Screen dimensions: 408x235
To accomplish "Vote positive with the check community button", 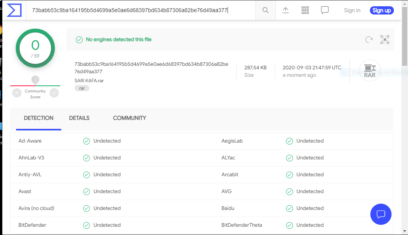I will click(54, 93).
